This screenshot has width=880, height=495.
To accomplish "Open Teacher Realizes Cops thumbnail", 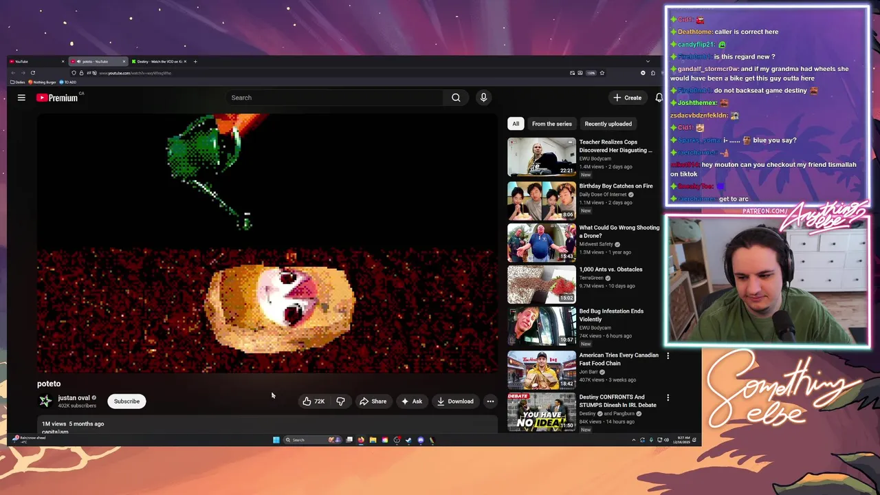I will [542, 157].
